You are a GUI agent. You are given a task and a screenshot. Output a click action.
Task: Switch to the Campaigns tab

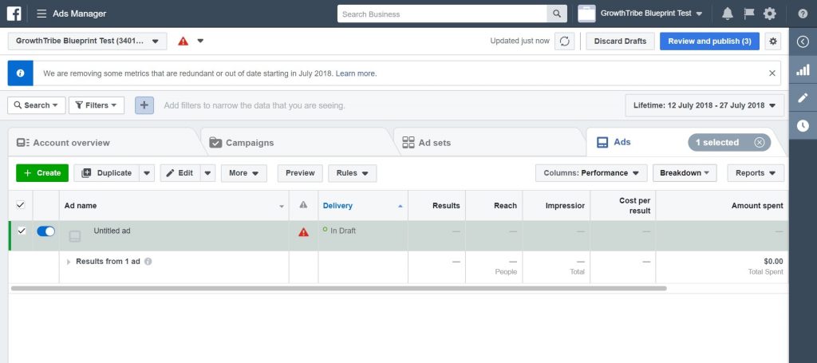[249, 143]
